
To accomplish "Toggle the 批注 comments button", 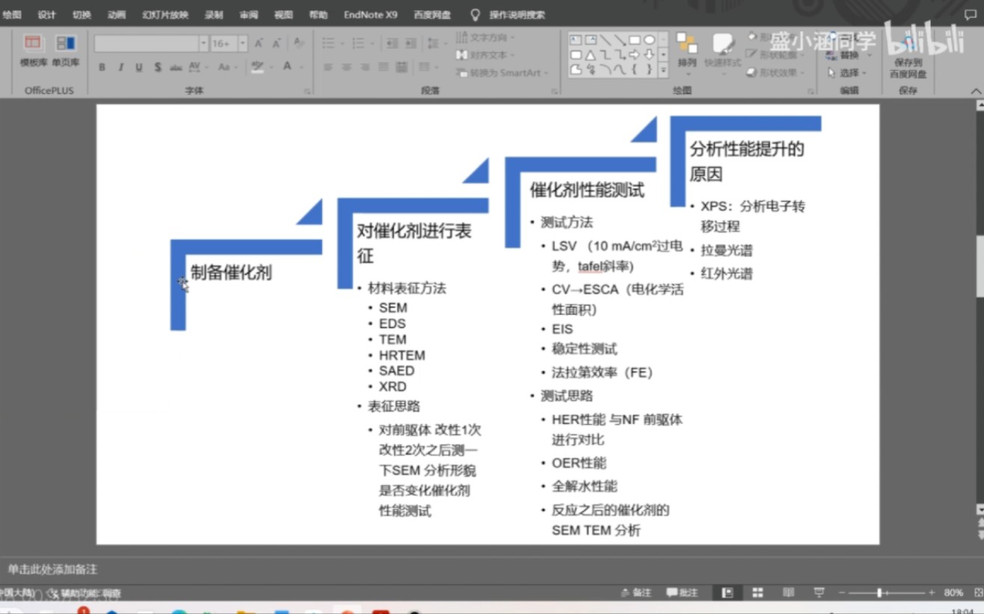I will click(x=681, y=592).
